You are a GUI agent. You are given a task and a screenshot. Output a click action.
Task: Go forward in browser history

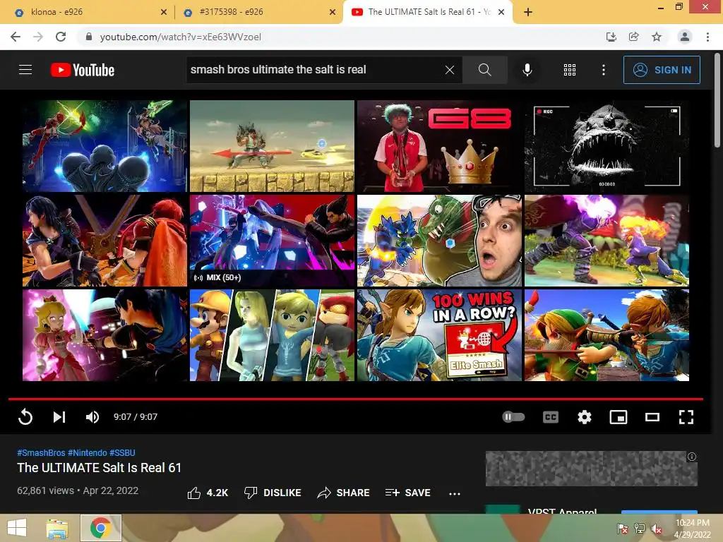coord(38,37)
